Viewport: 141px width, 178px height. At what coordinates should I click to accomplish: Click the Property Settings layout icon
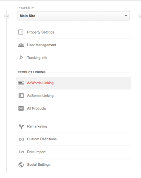(x=21, y=32)
